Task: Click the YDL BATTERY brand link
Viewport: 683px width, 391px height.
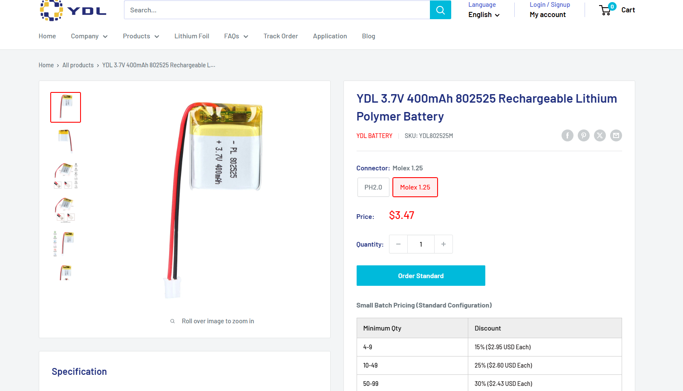Action: point(375,136)
